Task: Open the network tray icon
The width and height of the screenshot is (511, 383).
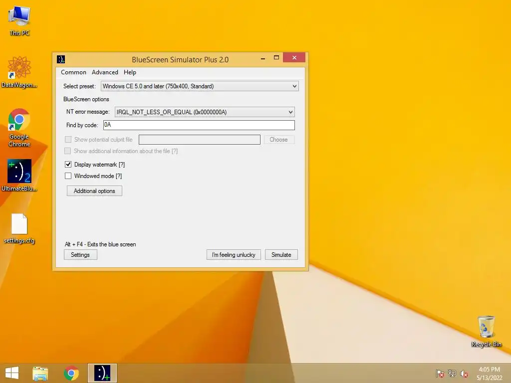Action: [x=452, y=374]
